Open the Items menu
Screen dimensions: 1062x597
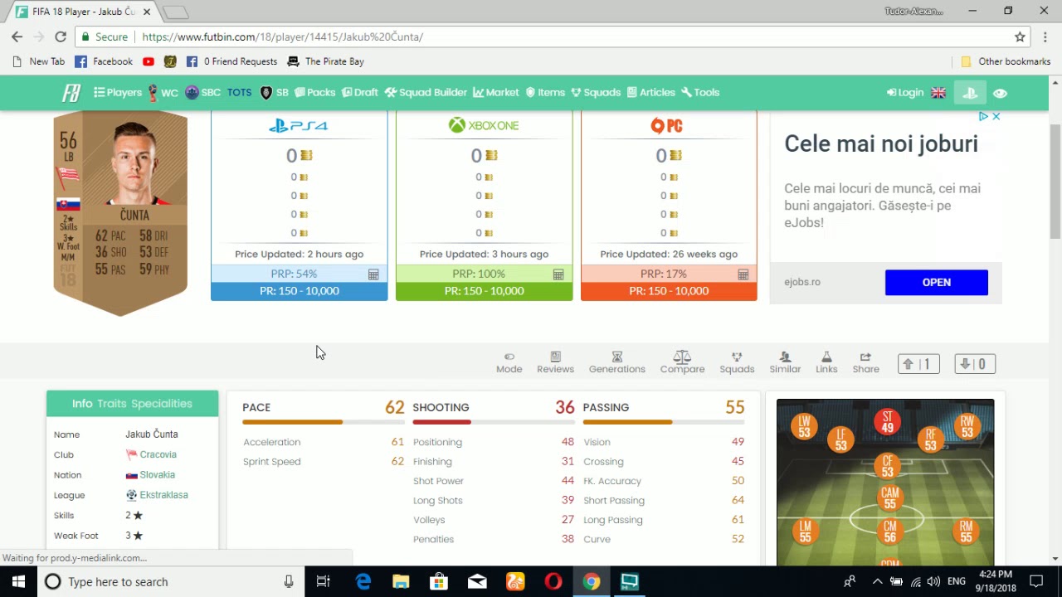point(545,93)
